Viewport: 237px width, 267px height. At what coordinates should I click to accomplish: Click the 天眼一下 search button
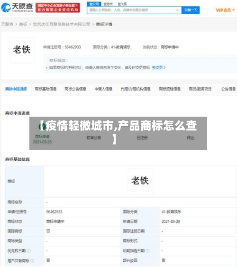(x=191, y=10)
